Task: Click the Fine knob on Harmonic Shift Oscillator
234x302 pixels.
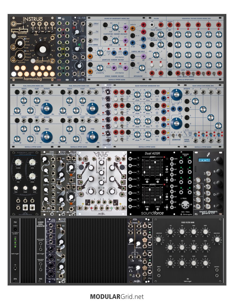Action: point(18,176)
